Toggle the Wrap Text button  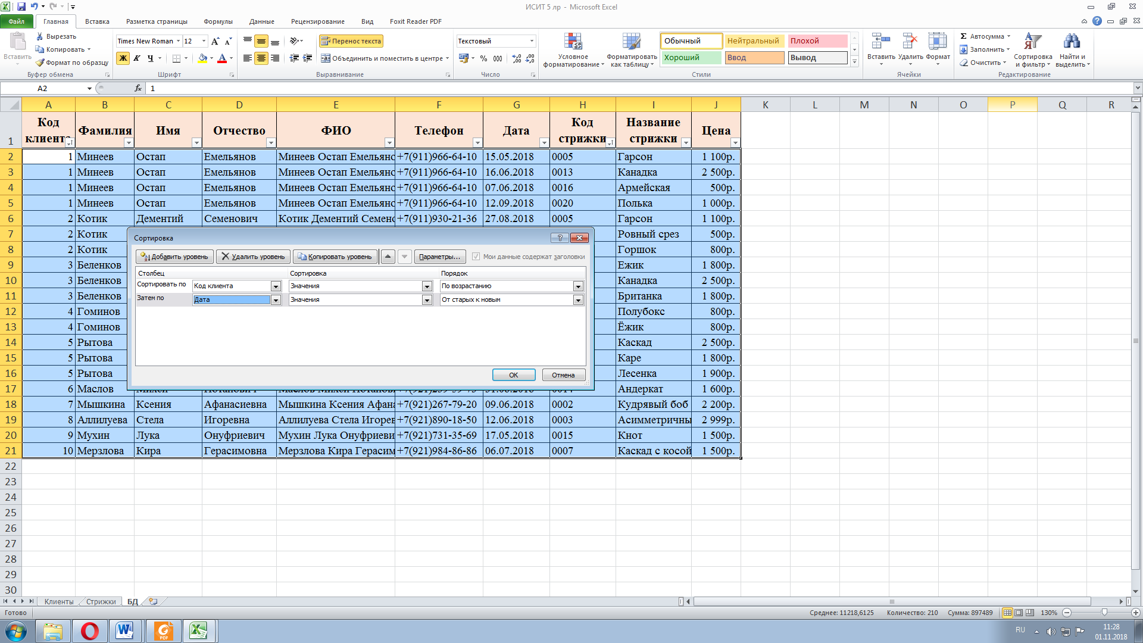[351, 41]
